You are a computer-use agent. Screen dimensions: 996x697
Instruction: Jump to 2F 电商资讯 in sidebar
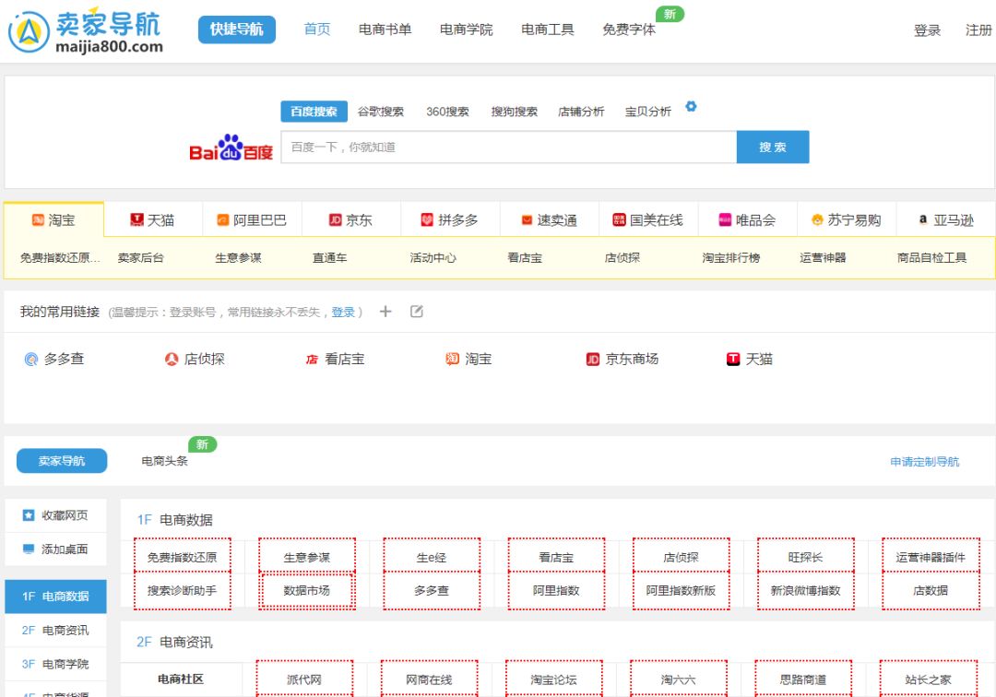tap(56, 631)
